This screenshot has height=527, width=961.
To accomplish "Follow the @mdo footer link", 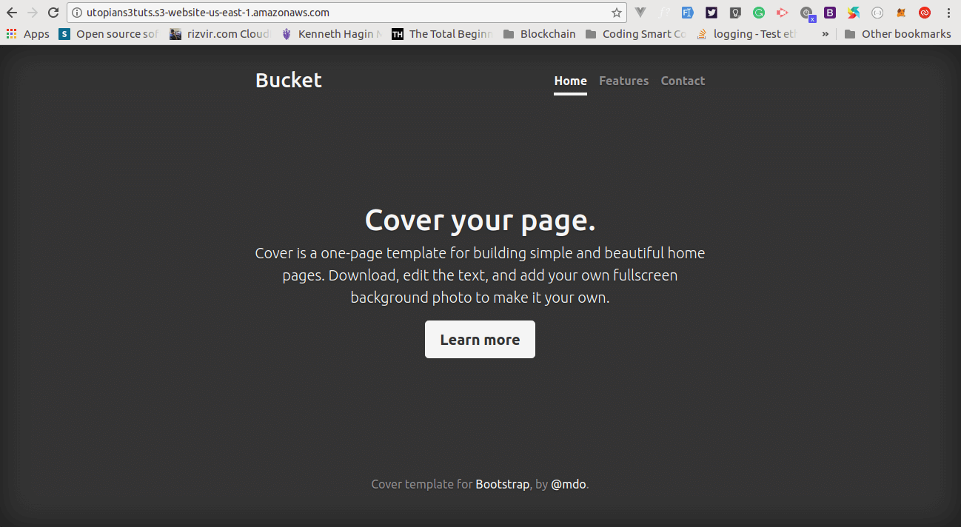I will point(569,485).
